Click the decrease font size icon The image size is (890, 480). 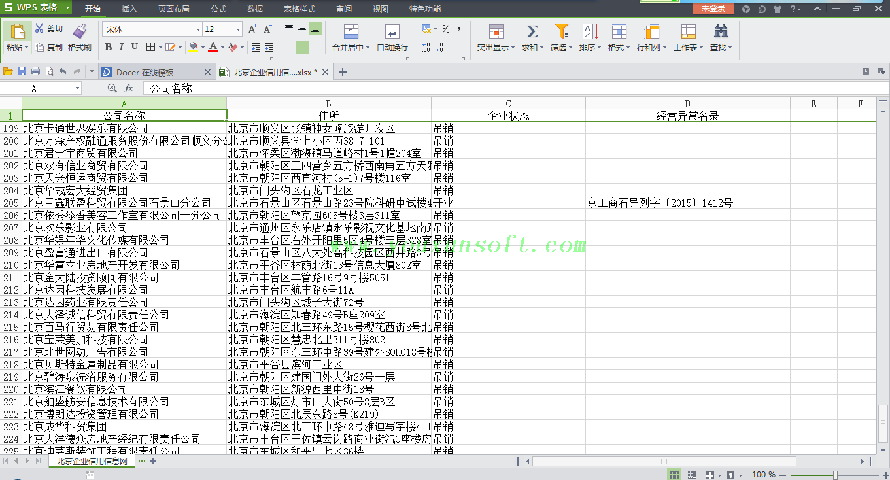[267, 29]
